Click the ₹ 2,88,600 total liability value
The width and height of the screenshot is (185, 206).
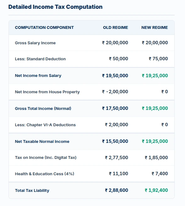pyautogui.click(x=117, y=190)
